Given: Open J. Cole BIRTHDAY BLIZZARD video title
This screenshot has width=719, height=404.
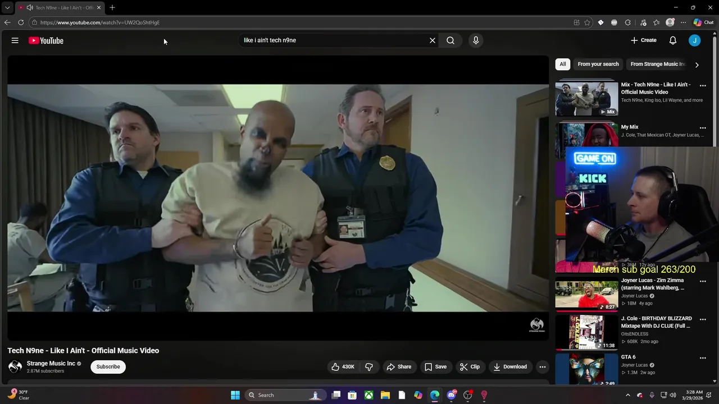Looking at the screenshot, I should (x=656, y=322).
